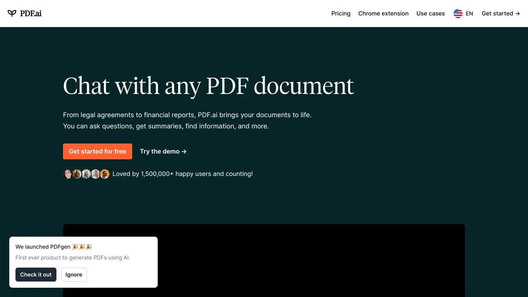
Task: Open the Try the demo link
Action: (x=163, y=152)
